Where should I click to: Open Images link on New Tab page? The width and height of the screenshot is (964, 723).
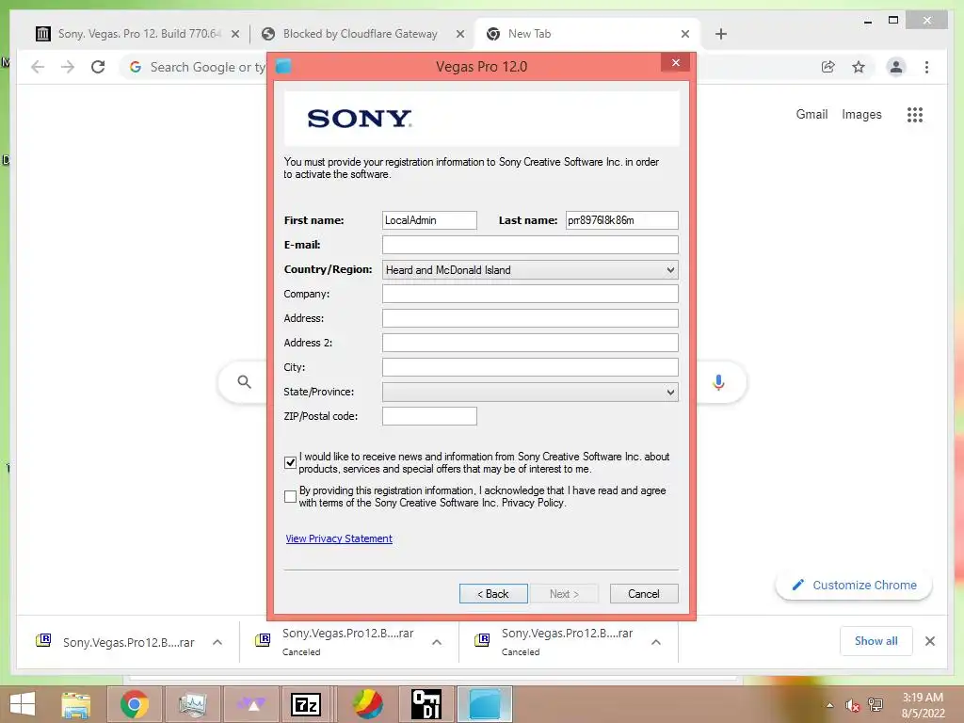pos(861,114)
